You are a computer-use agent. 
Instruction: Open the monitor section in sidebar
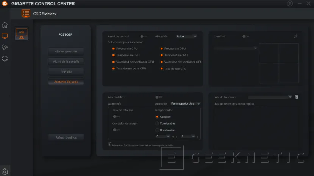click(5, 36)
